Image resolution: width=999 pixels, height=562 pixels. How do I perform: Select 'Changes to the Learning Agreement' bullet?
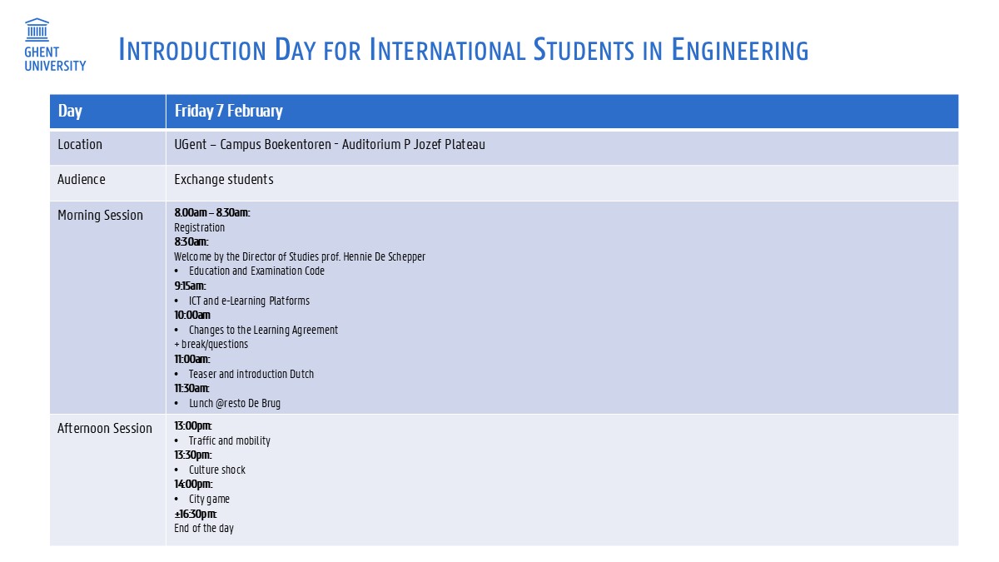click(263, 330)
